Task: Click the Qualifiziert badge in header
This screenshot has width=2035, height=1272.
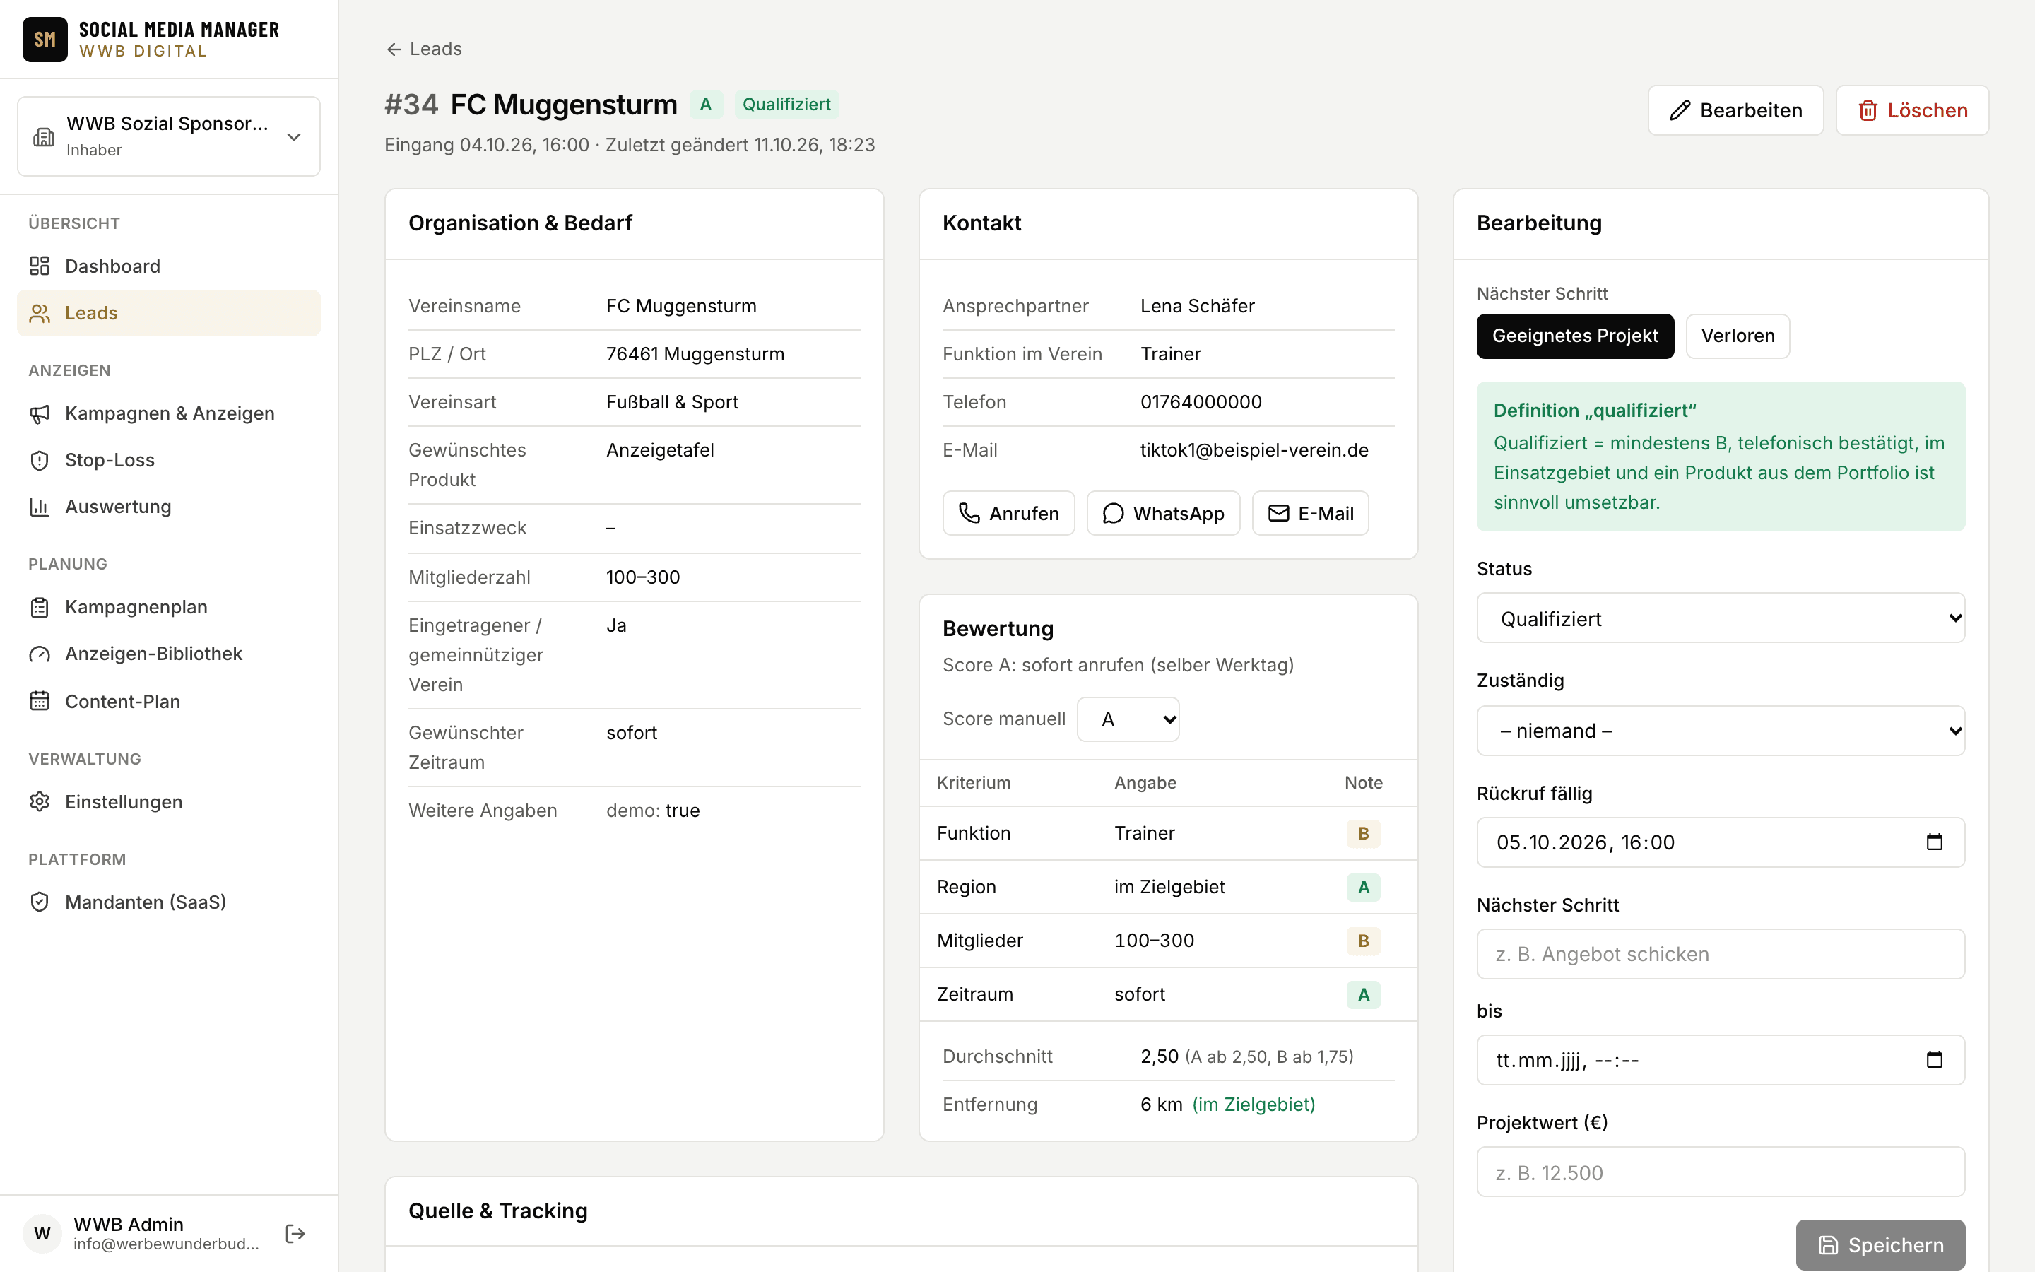Action: (x=786, y=105)
